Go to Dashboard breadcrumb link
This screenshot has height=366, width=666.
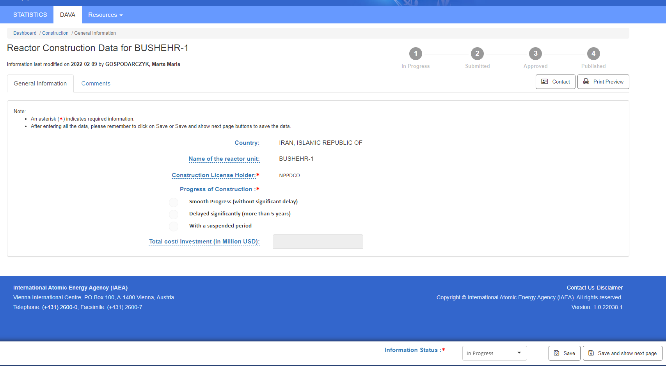pos(25,33)
